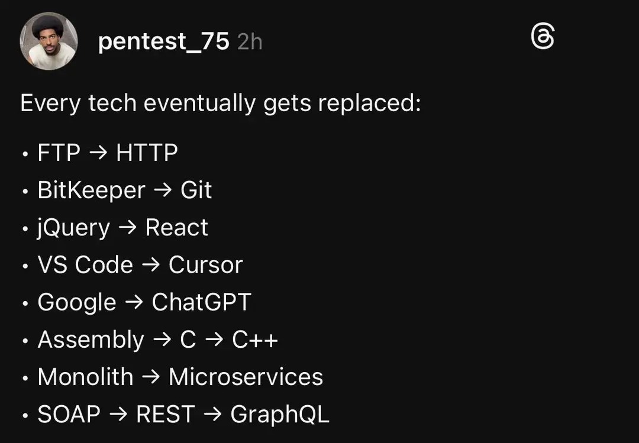Click the word Assembly

[91, 340]
